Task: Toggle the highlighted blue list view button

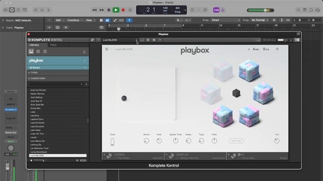Action: 107,20
